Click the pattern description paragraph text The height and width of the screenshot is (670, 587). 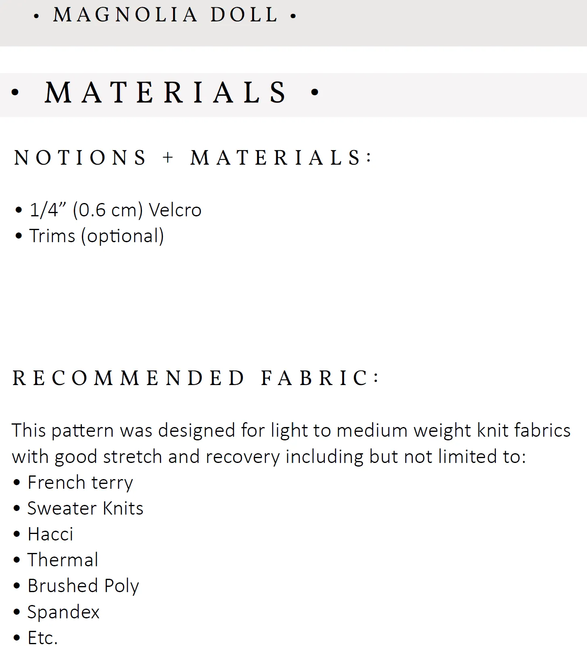[x=291, y=443]
